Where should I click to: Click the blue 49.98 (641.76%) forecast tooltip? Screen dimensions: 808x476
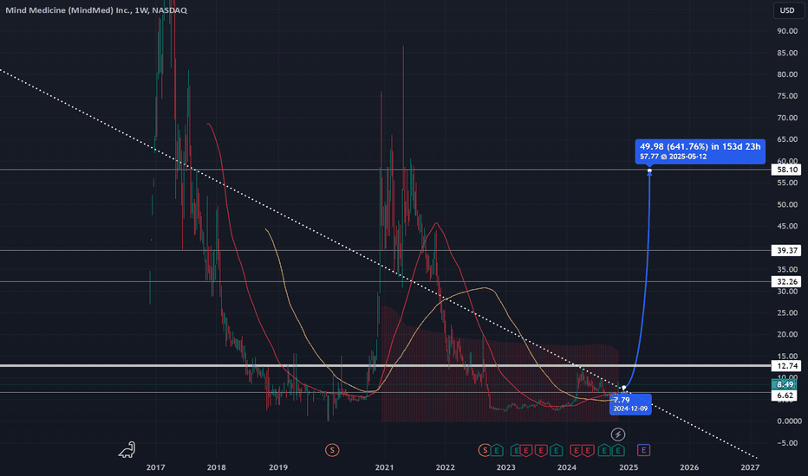[700, 151]
